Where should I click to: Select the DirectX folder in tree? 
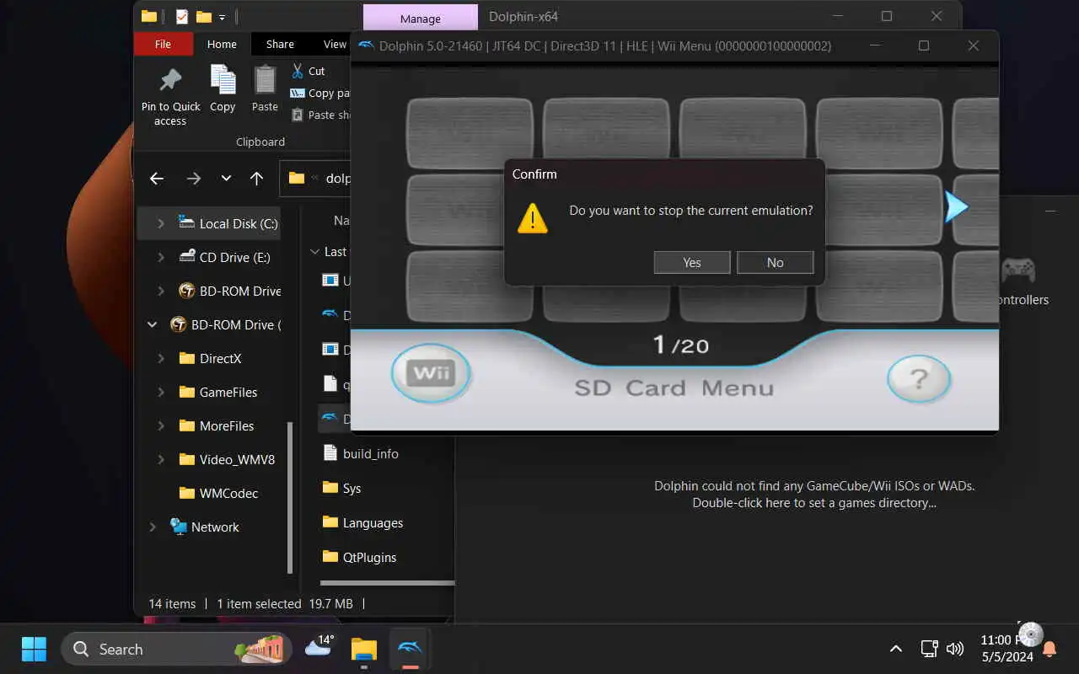(x=211, y=358)
